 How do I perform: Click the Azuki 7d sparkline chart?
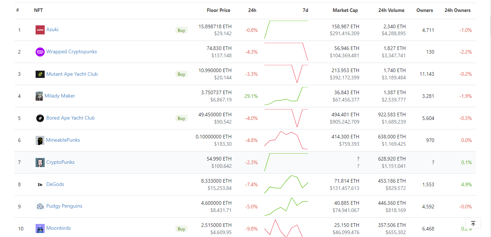[x=286, y=30]
